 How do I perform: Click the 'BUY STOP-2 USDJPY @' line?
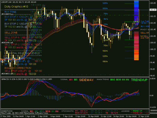[18, 24]
